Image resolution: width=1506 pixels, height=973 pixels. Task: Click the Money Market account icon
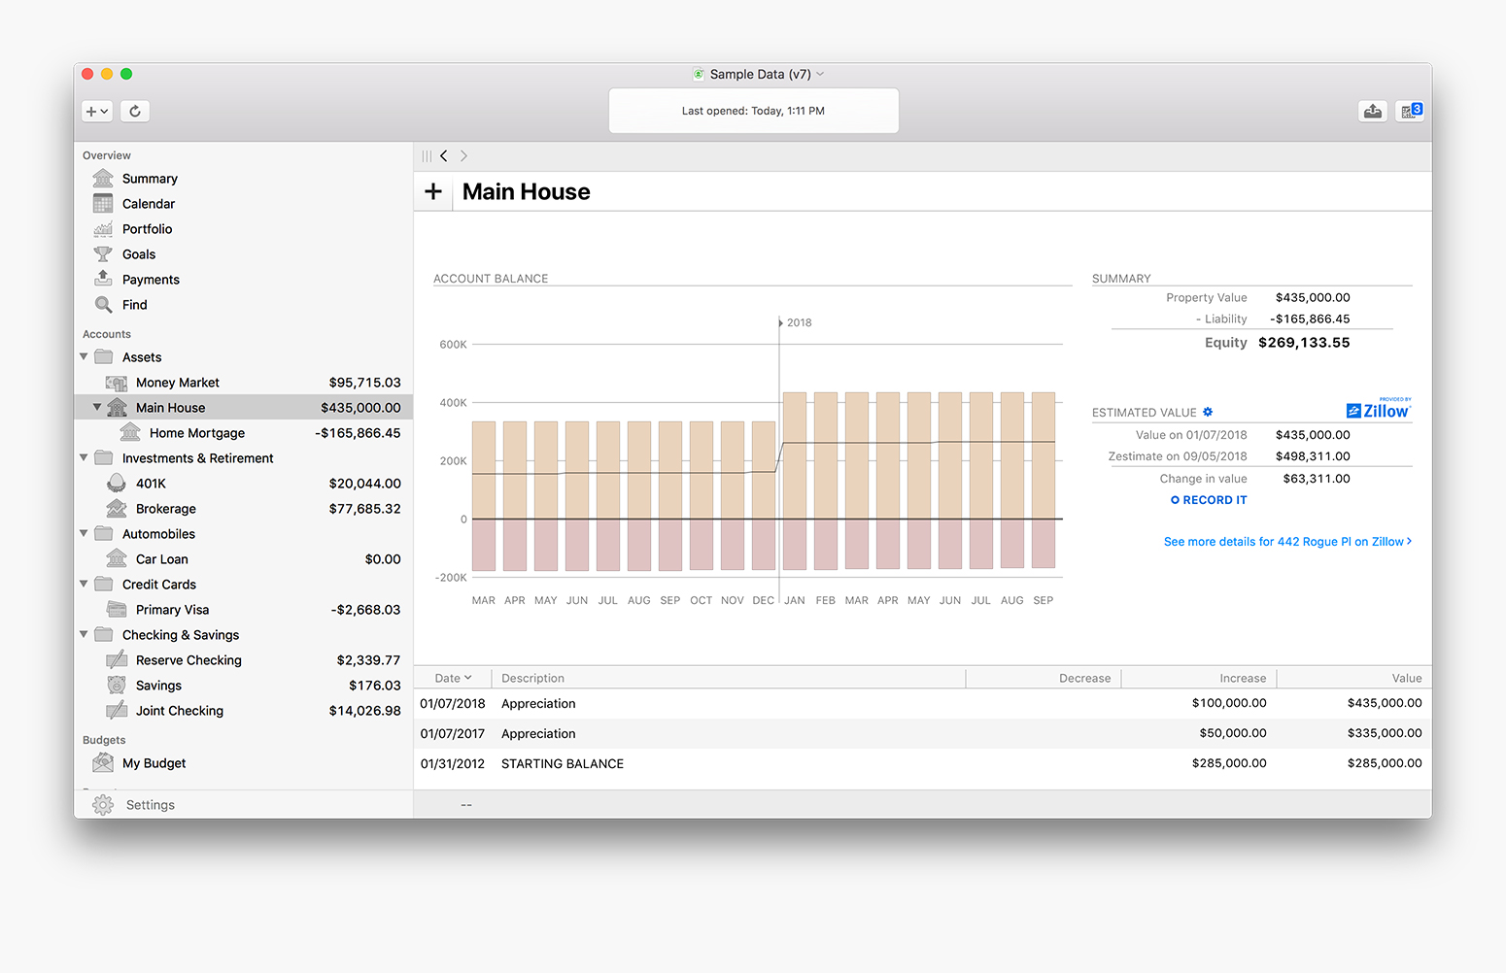coord(117,383)
